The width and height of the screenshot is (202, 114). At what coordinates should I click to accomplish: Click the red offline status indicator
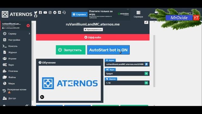pyautogui.click(x=28, y=26)
